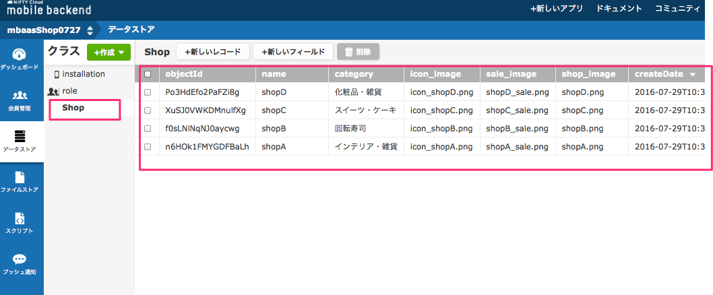
Task: Check the checkbox for the shopD row
Action: point(148,92)
